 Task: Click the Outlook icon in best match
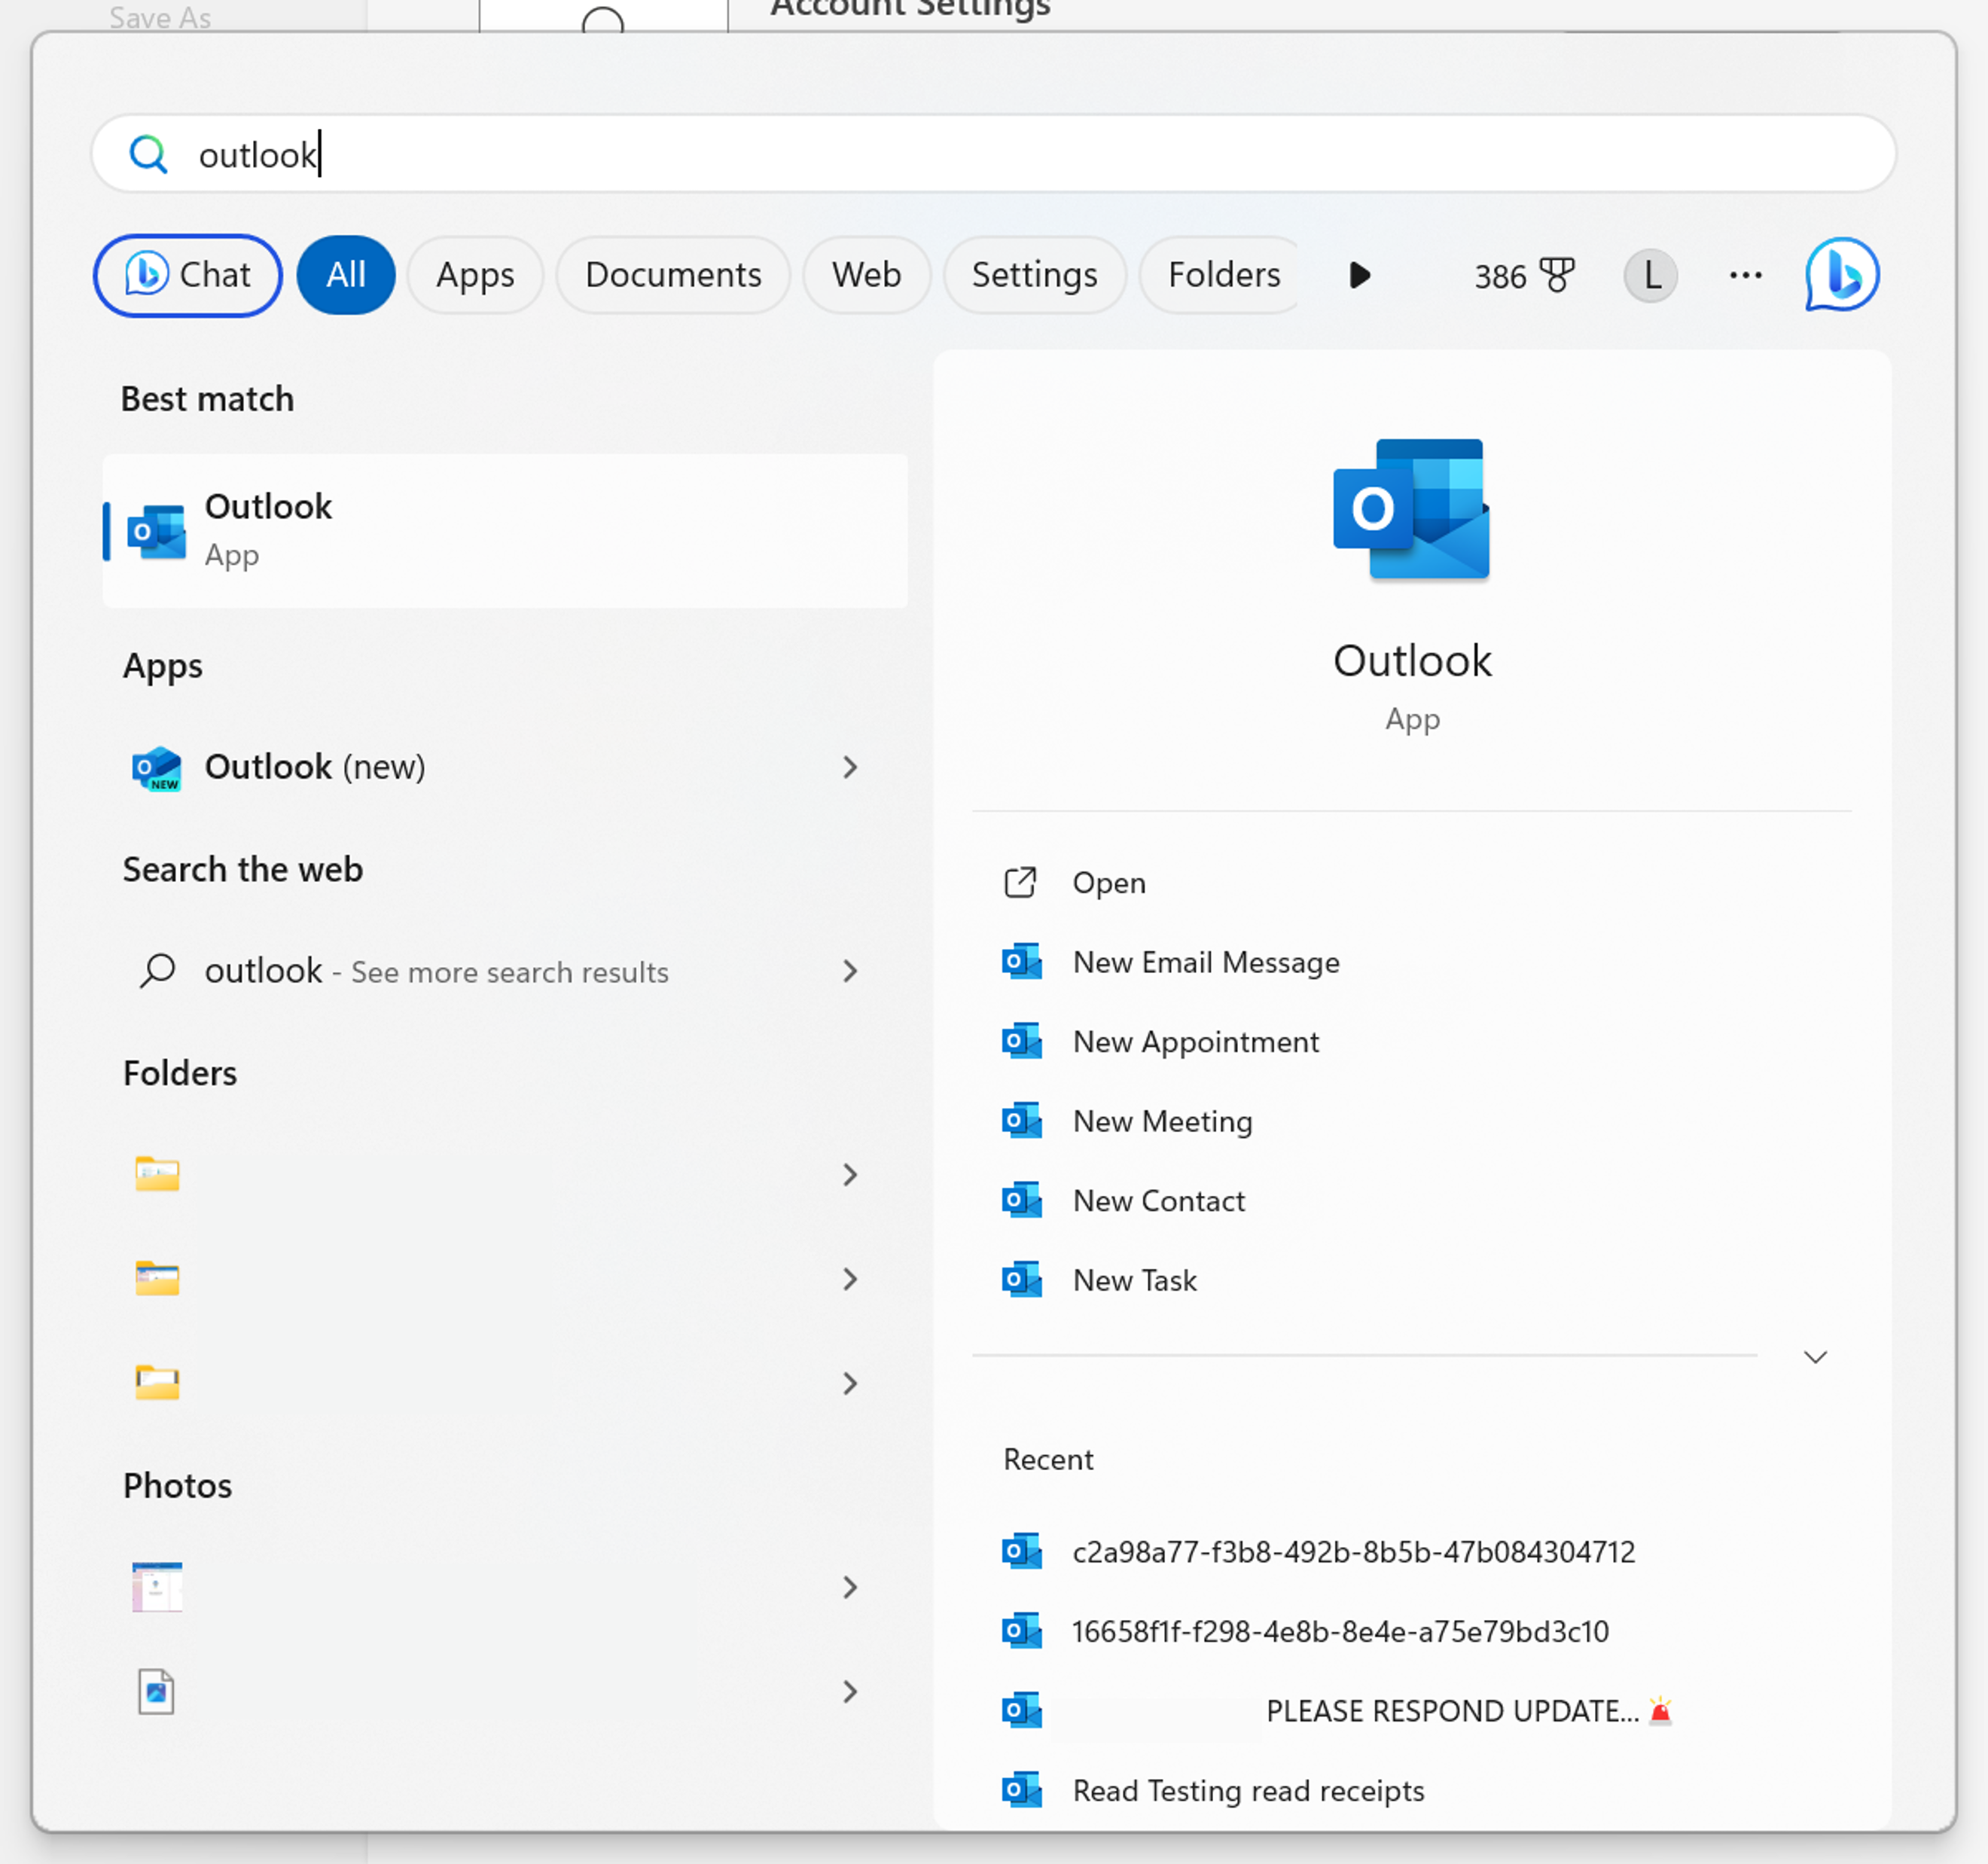(x=157, y=532)
